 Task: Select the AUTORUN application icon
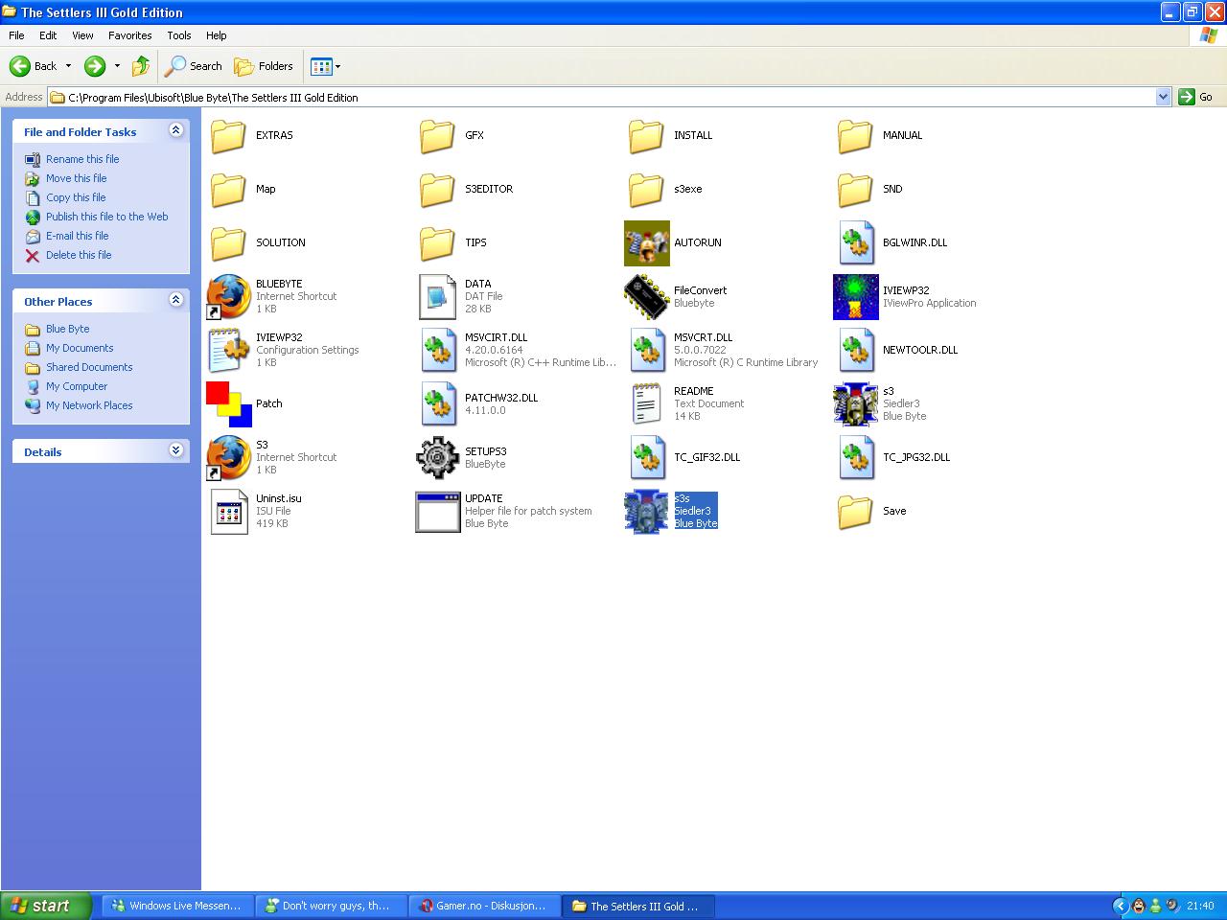point(646,242)
